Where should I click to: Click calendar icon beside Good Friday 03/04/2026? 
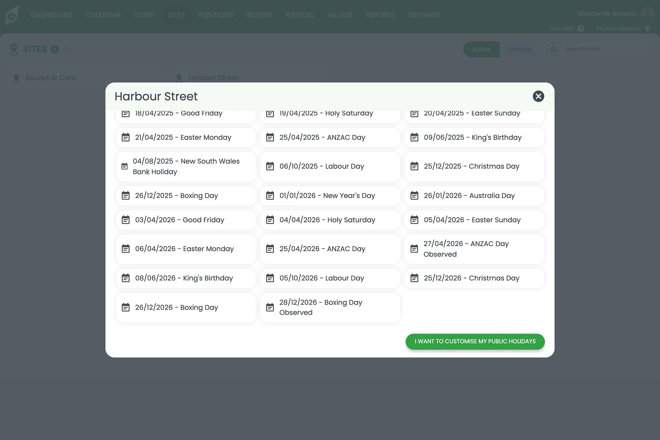tap(126, 220)
